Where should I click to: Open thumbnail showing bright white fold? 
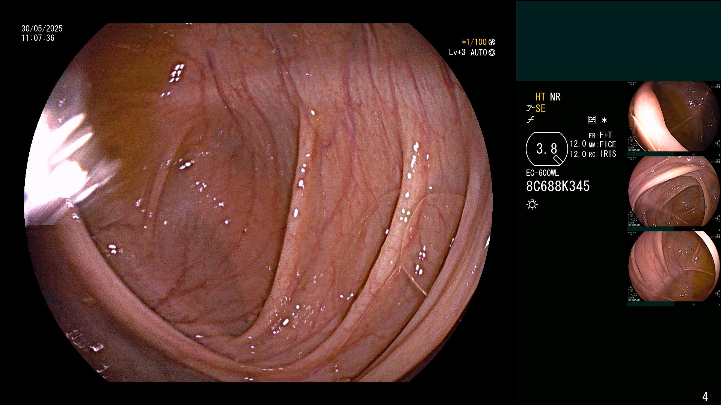tap(674, 117)
